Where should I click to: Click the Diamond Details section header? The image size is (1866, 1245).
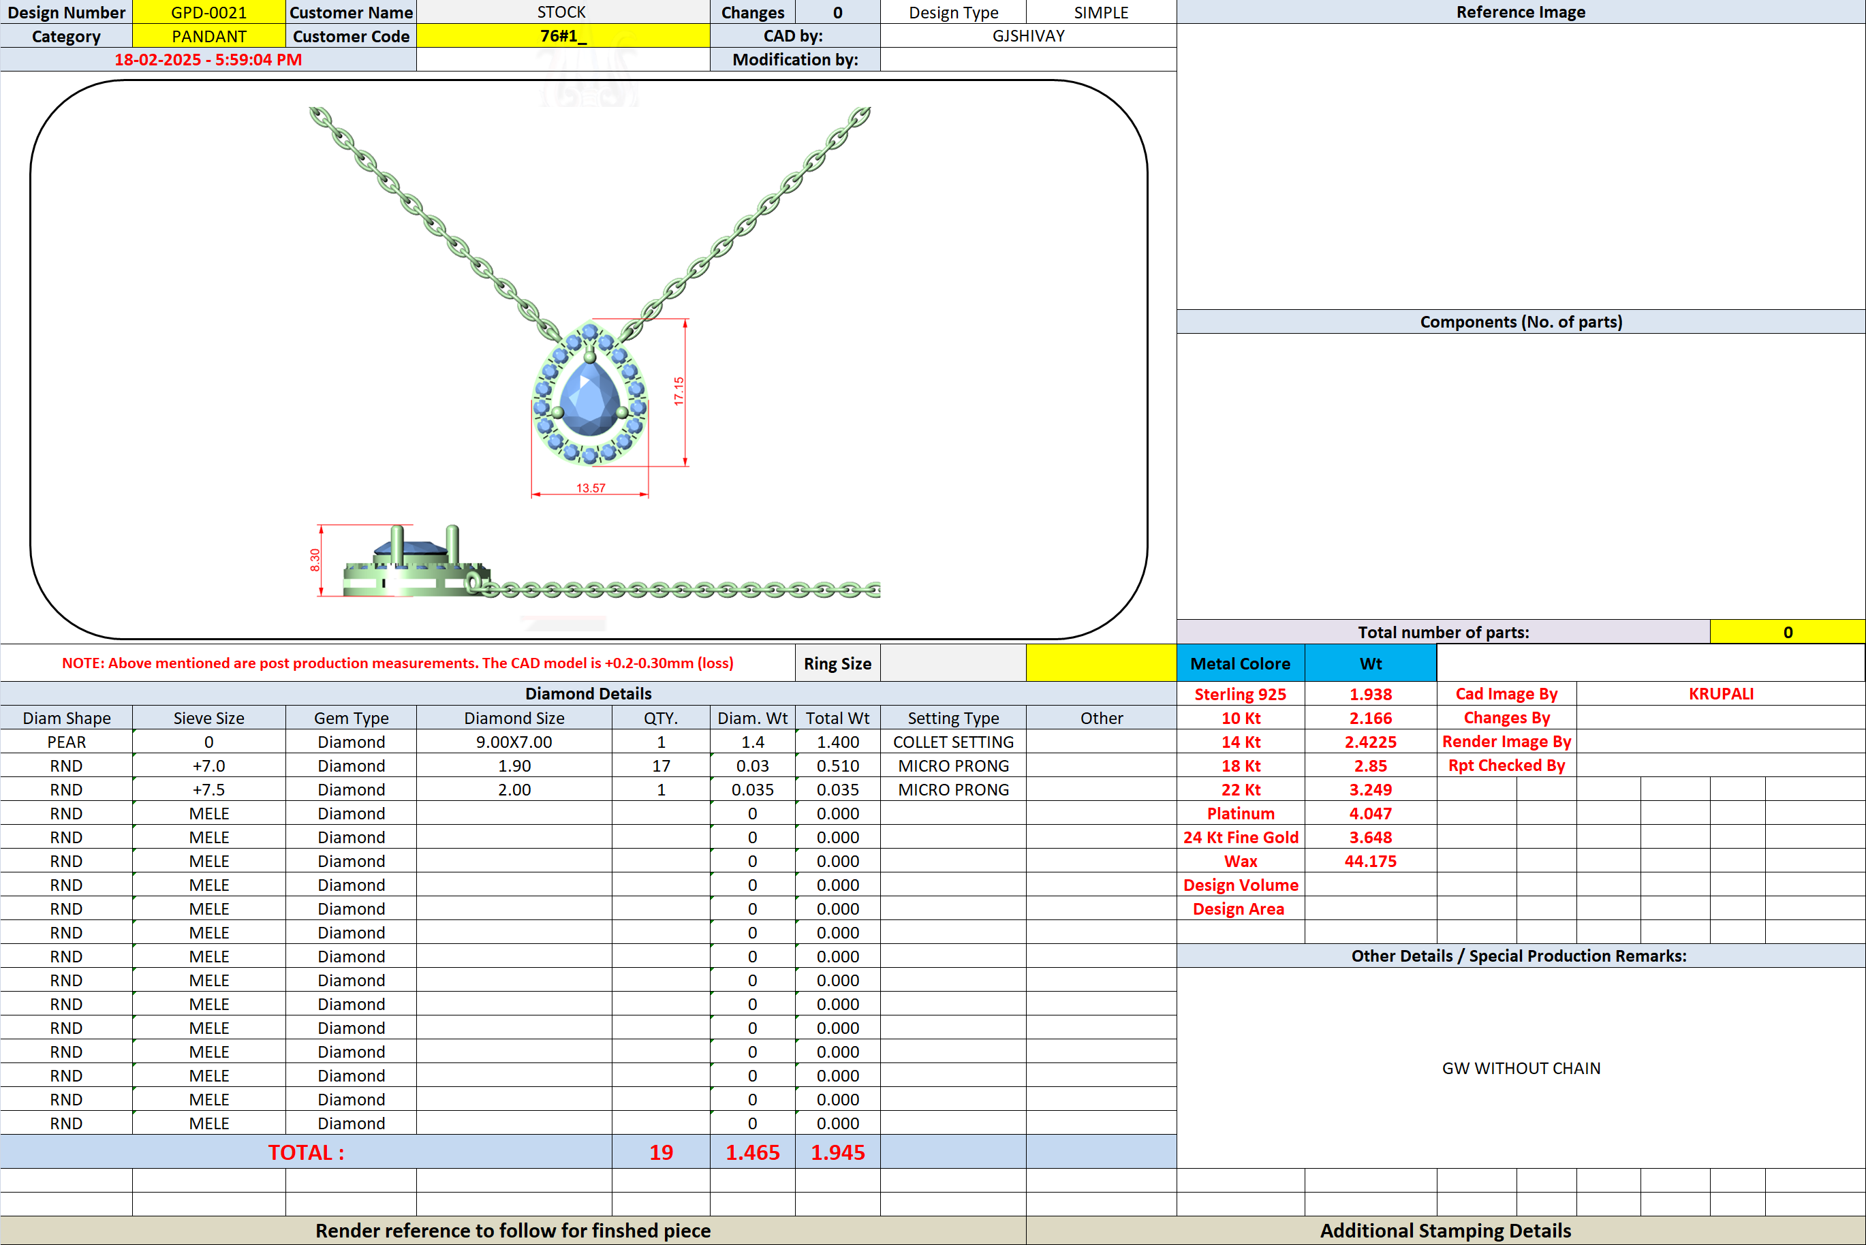point(589,693)
